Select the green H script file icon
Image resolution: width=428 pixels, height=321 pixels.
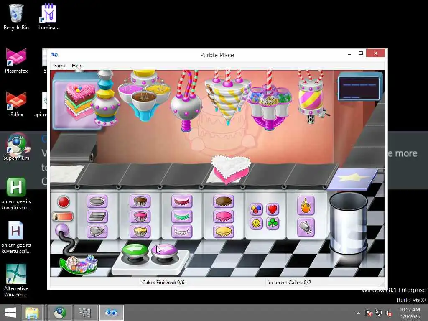point(16,194)
